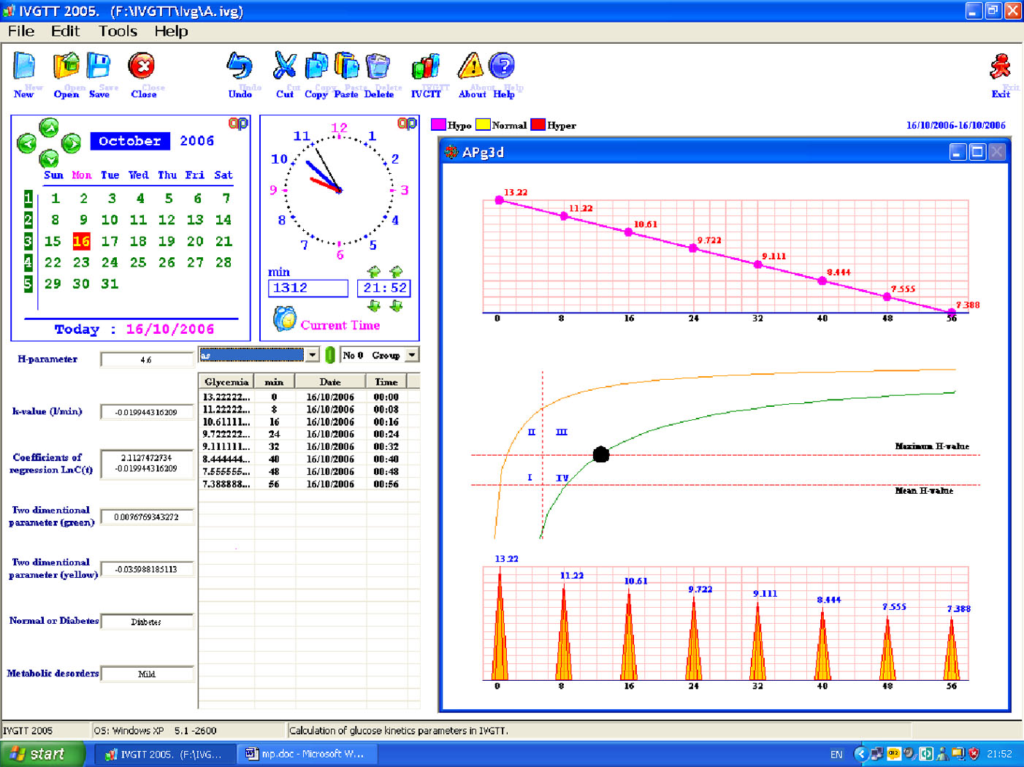Decrease minutes with the green down arrow
1024x767 pixels.
pos(397,305)
